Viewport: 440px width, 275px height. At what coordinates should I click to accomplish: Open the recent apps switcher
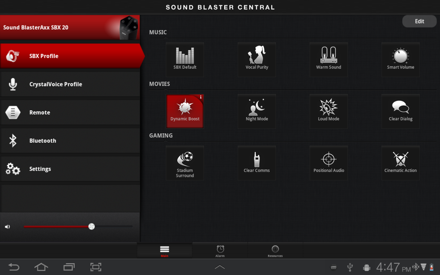(69, 267)
